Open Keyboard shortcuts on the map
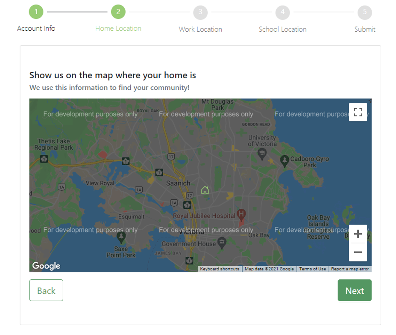Image resolution: width=396 pixels, height=335 pixels. click(220, 269)
